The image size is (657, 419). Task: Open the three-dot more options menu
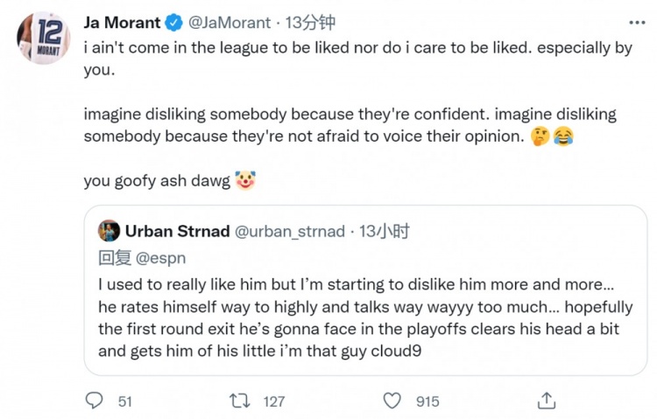point(636,21)
